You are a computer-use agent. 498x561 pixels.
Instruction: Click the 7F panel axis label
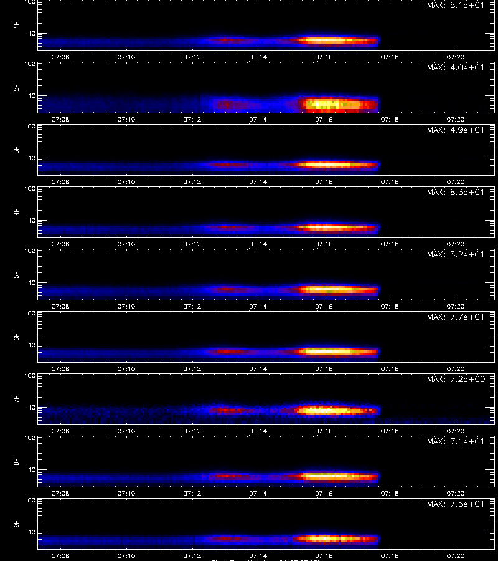pyautogui.click(x=16, y=400)
